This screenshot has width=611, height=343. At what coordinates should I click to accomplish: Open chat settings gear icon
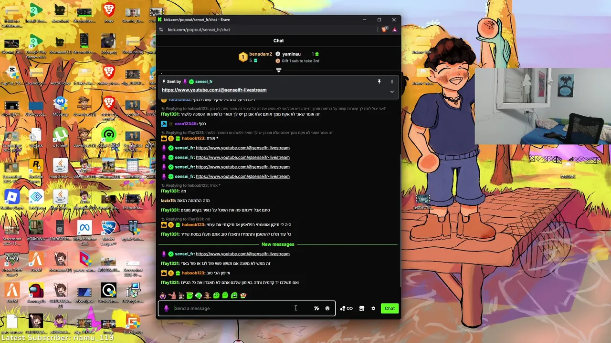[x=373, y=308]
